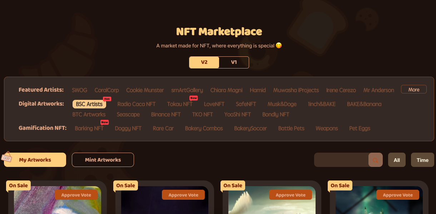Open Mint Artworks tab
436x214 pixels.
103,160
